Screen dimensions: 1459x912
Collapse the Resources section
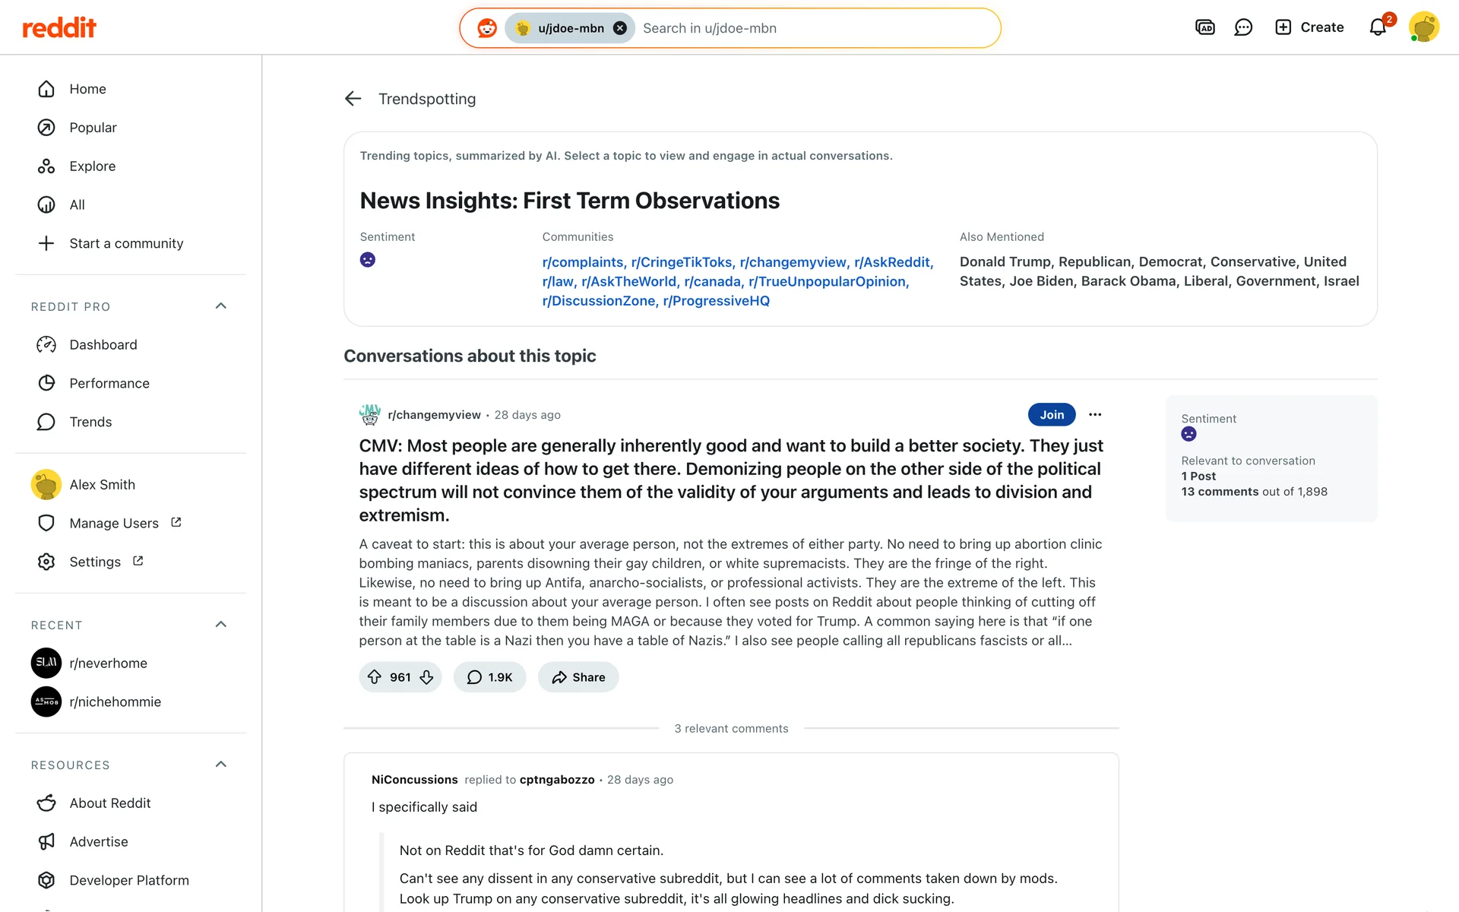coord(221,765)
